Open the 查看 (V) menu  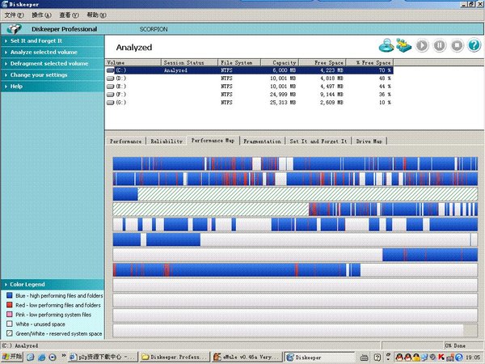pos(69,15)
